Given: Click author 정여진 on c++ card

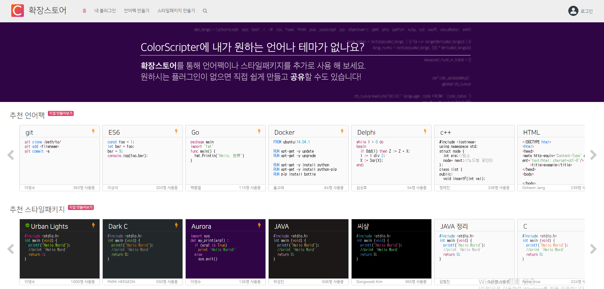Looking at the screenshot, I should [x=444, y=188].
